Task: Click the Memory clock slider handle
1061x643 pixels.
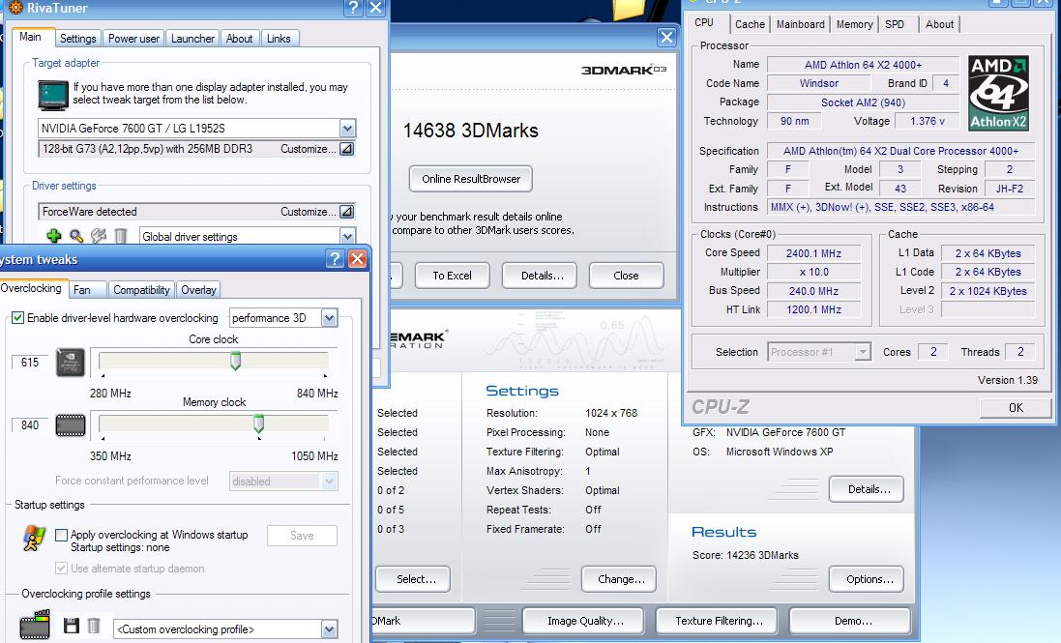Action: click(x=258, y=424)
